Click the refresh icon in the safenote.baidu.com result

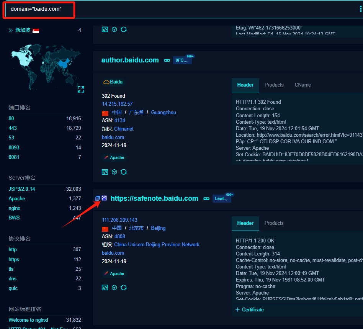[124, 288]
